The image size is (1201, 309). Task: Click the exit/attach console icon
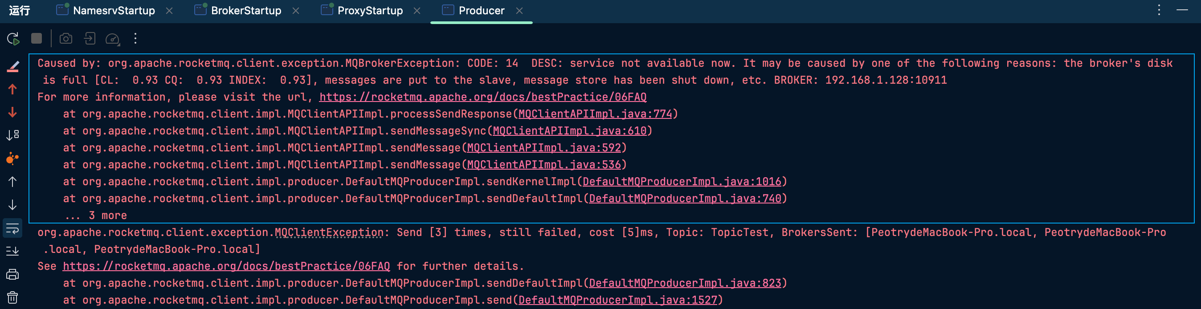90,38
